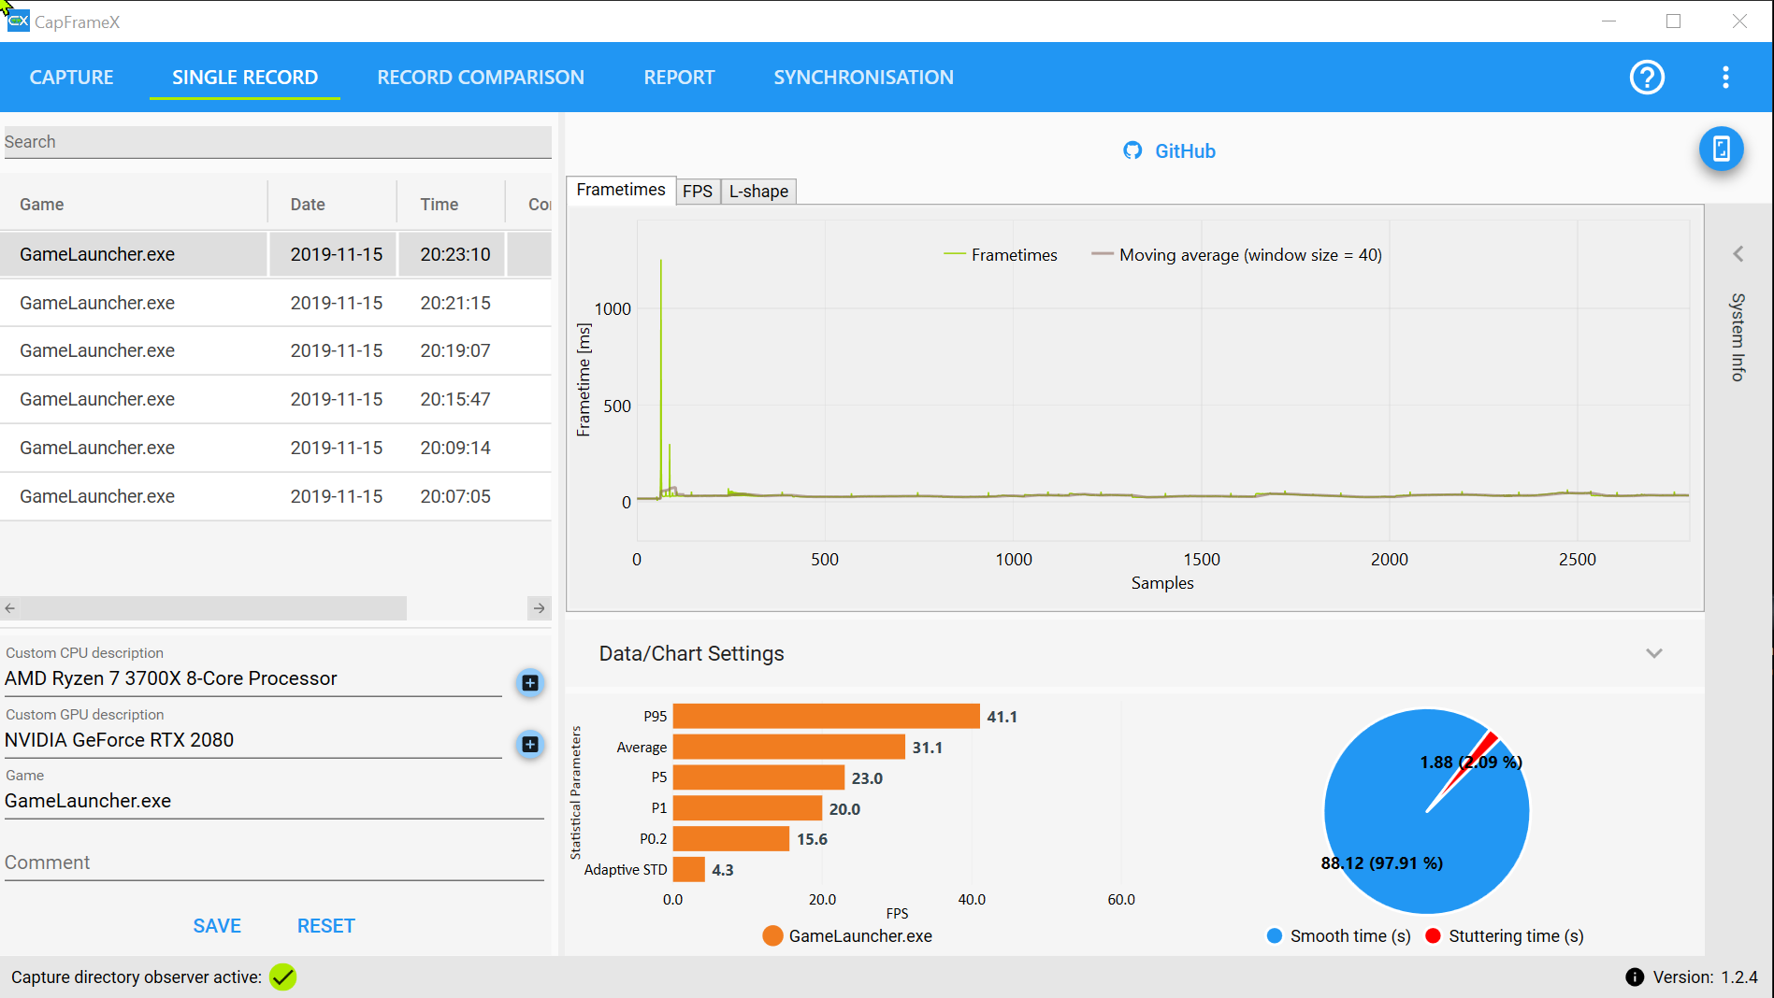Open the RECORD COMPARISON tab
Viewport: 1774px width, 998px height.
tap(481, 78)
